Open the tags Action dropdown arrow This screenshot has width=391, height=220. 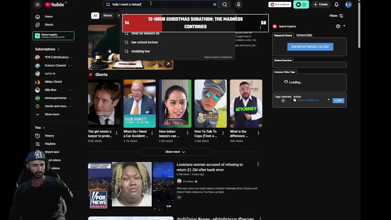pos(329,100)
